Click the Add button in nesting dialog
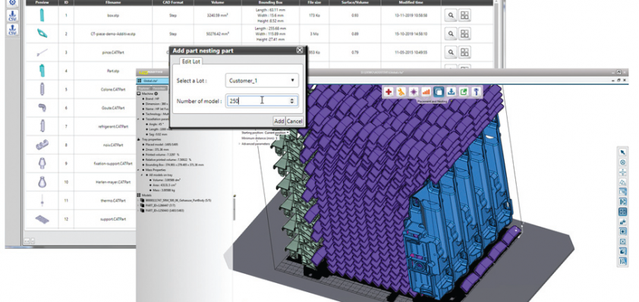 point(279,121)
